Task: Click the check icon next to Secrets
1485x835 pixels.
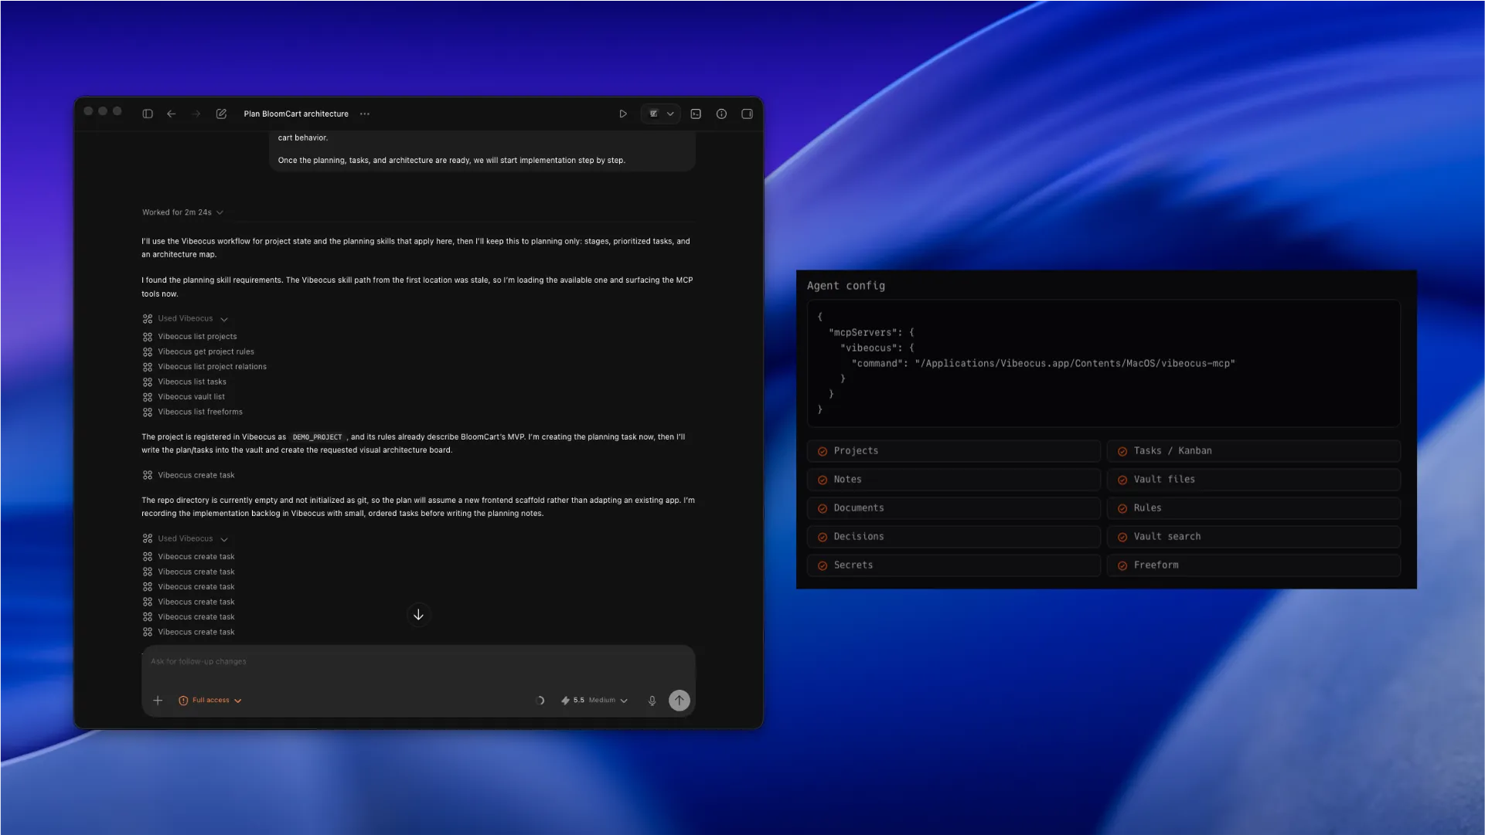Action: click(x=823, y=566)
